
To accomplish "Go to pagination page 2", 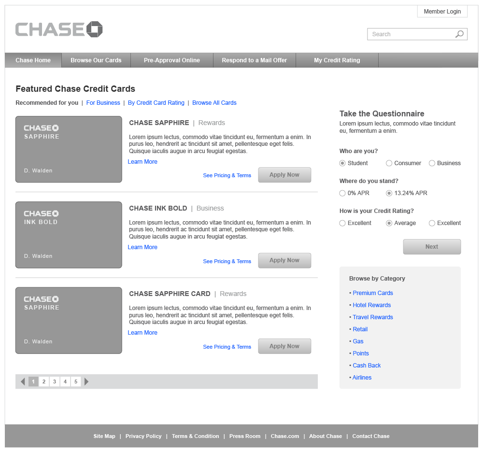I will click(44, 381).
